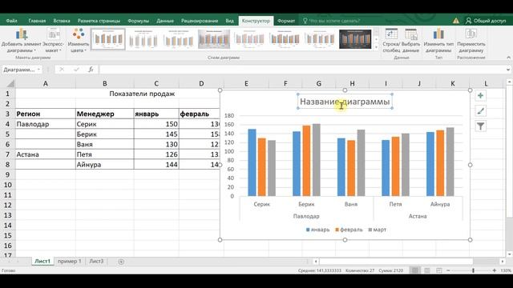The image size is (513, 288).
Task: Click the chart title Название диаграммы
Action: pyautogui.click(x=345, y=102)
